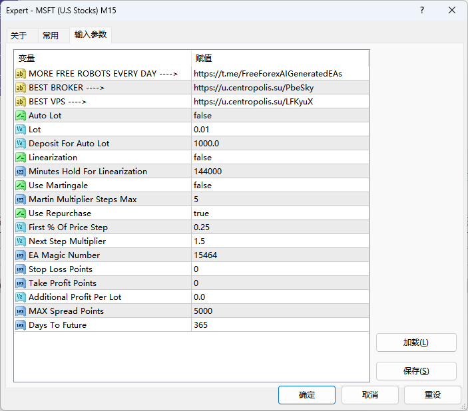Click the 保存(S) button
This screenshot has height=411, width=468.
click(x=416, y=371)
